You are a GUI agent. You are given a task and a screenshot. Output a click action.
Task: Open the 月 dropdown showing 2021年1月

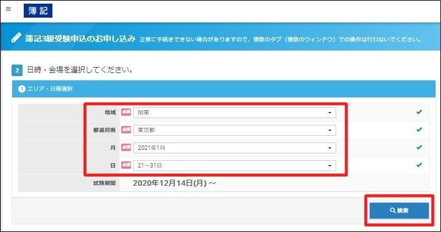pyautogui.click(x=235, y=148)
